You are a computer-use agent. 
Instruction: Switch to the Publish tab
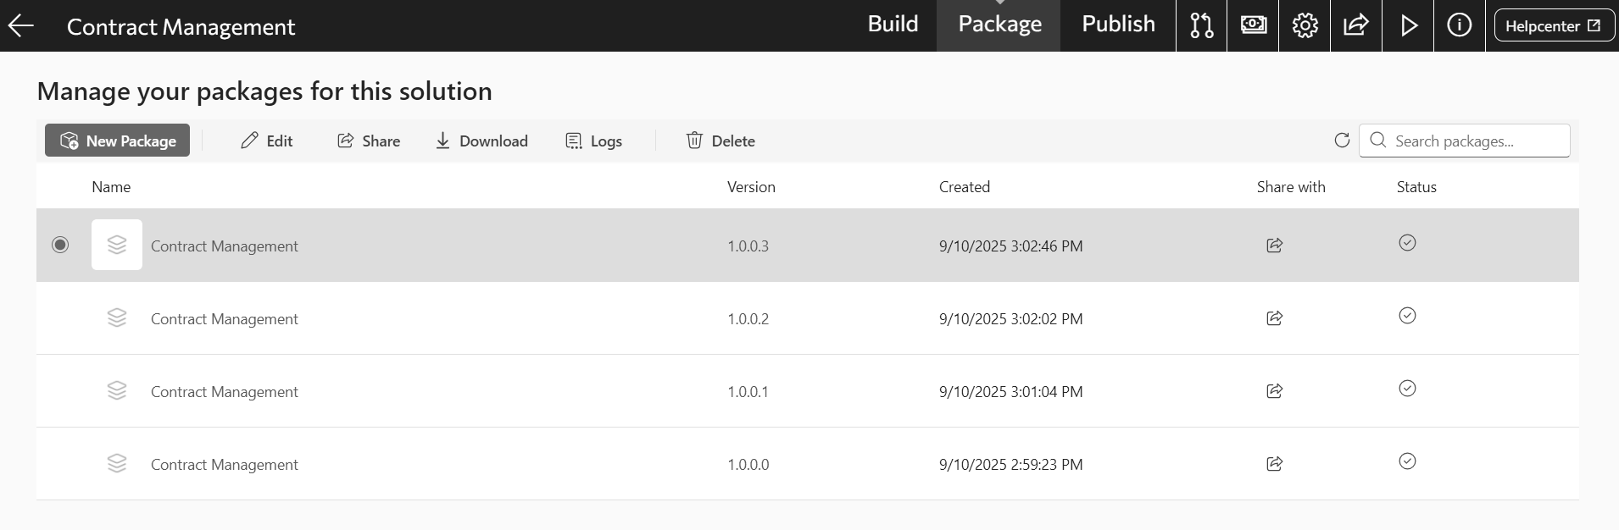tap(1118, 25)
